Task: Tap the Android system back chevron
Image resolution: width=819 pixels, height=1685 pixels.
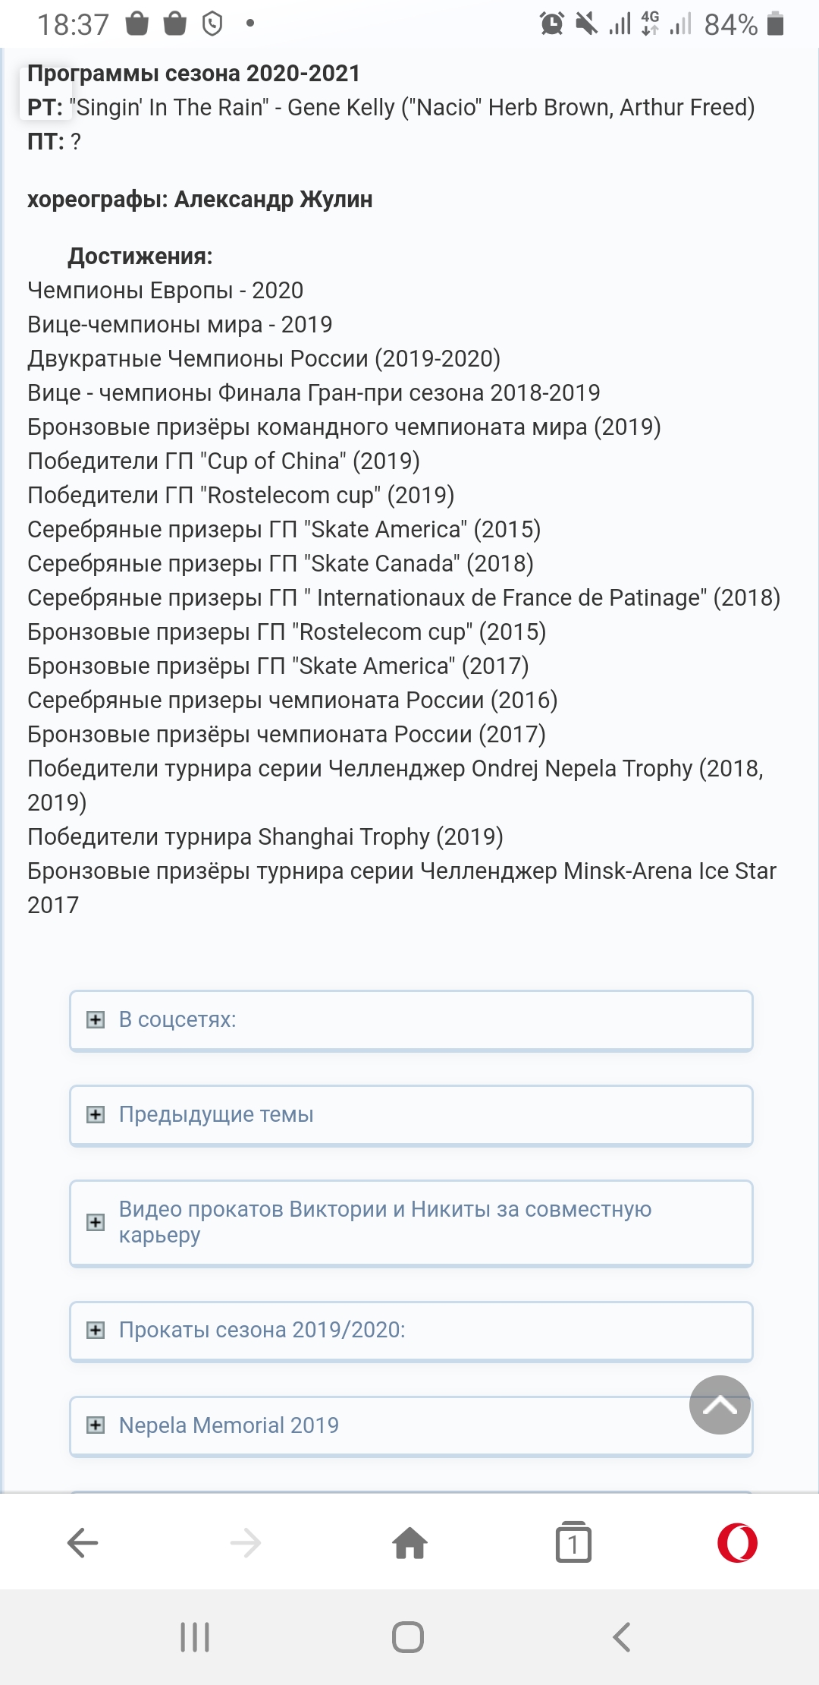Action: coord(622,1637)
